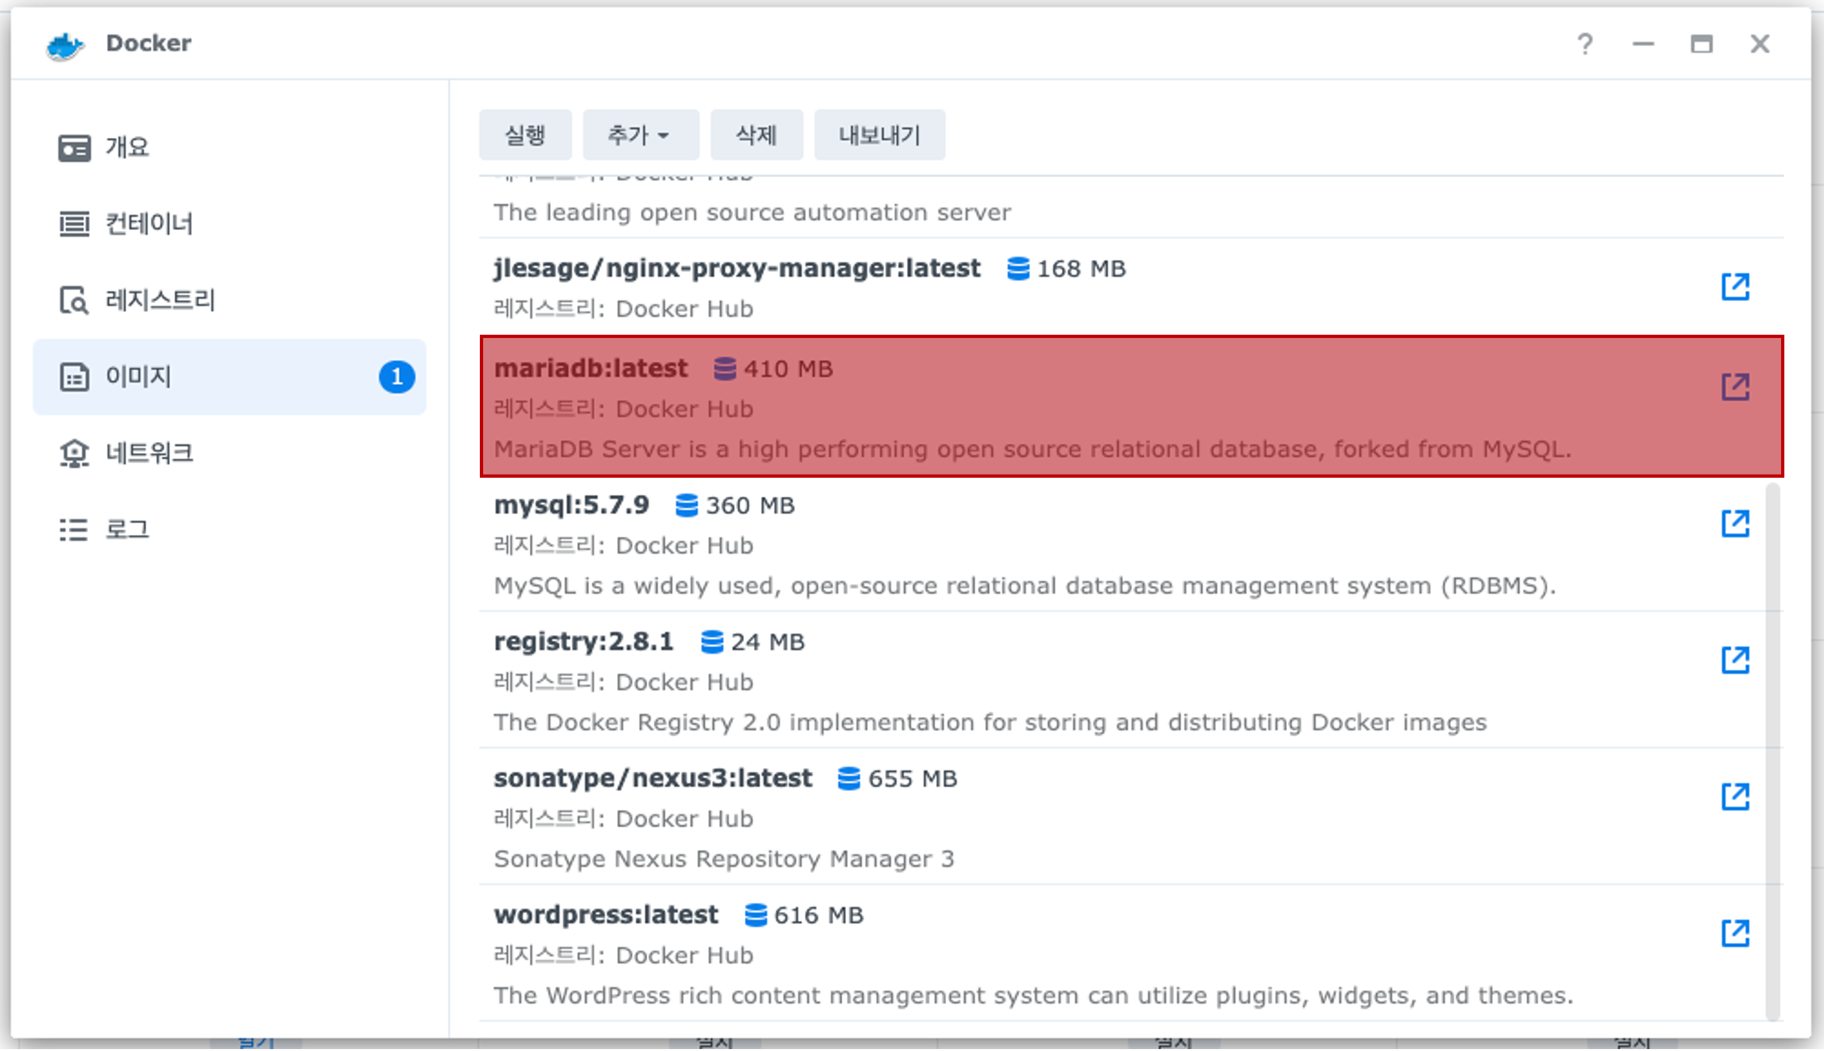The height and width of the screenshot is (1051, 1824).
Task: Open external link for wordpress:latest image
Action: tap(1735, 933)
